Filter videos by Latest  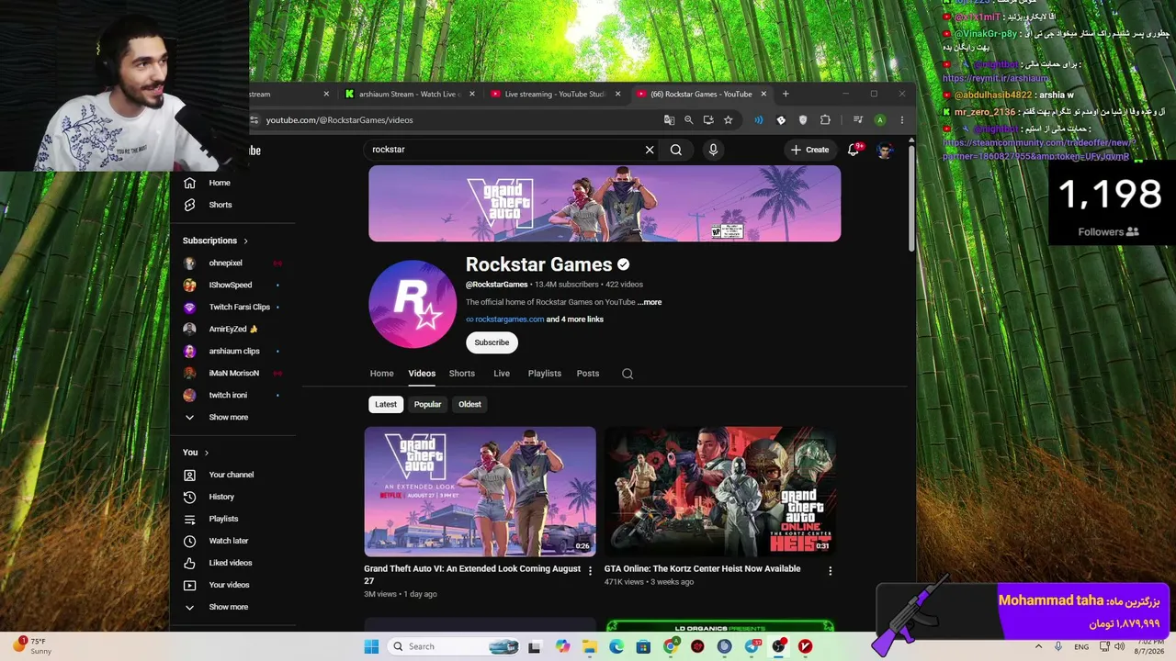tap(386, 405)
